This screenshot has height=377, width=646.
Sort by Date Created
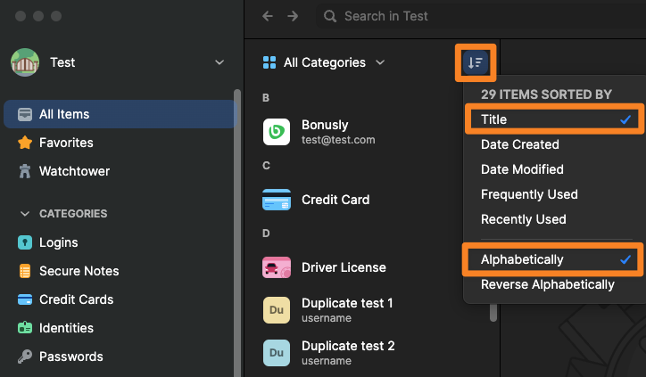[x=519, y=144]
